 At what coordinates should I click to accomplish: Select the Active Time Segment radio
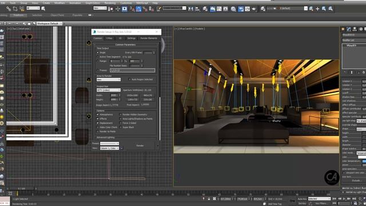click(98, 57)
